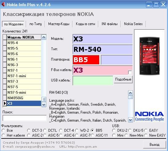Toggle the checkbox in F-Bus кабель field
This screenshot has width=168, height=151.
pos(130,72)
